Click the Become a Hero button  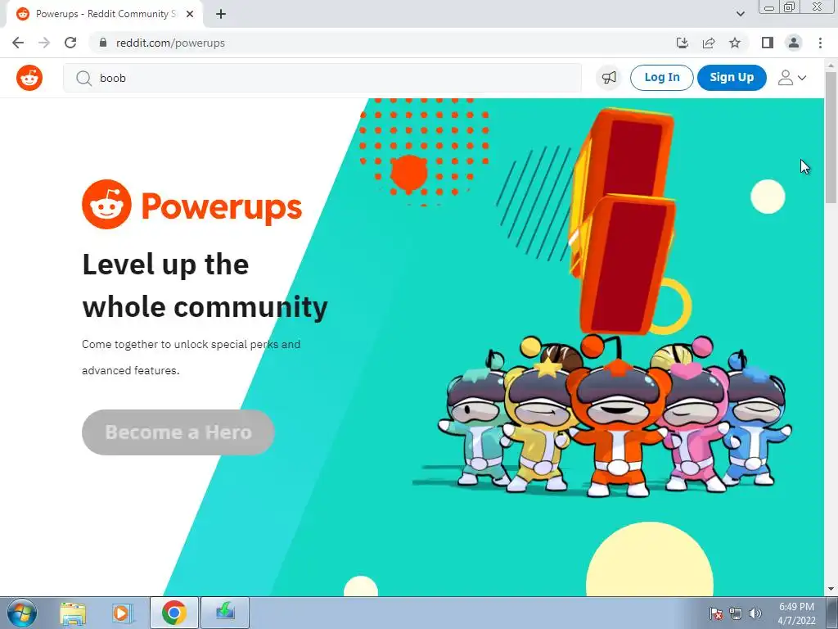point(178,432)
